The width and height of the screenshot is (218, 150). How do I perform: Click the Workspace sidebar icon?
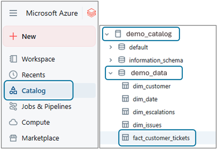13,59
